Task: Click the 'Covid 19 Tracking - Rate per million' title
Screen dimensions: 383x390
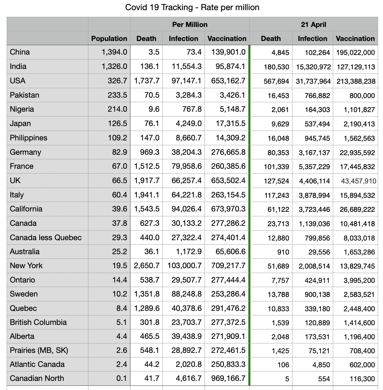Action: pos(192,7)
